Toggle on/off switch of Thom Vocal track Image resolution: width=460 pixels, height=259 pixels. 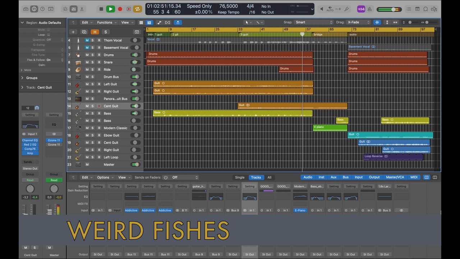pyautogui.click(x=135, y=40)
